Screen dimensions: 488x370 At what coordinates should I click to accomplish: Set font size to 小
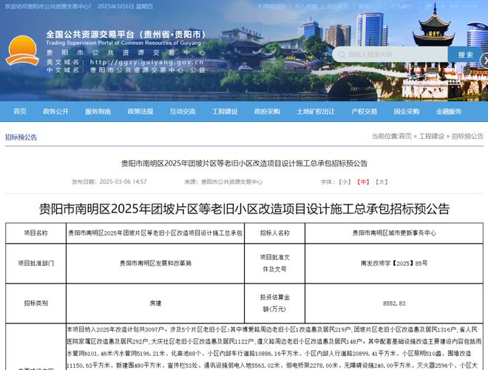tap(345, 182)
